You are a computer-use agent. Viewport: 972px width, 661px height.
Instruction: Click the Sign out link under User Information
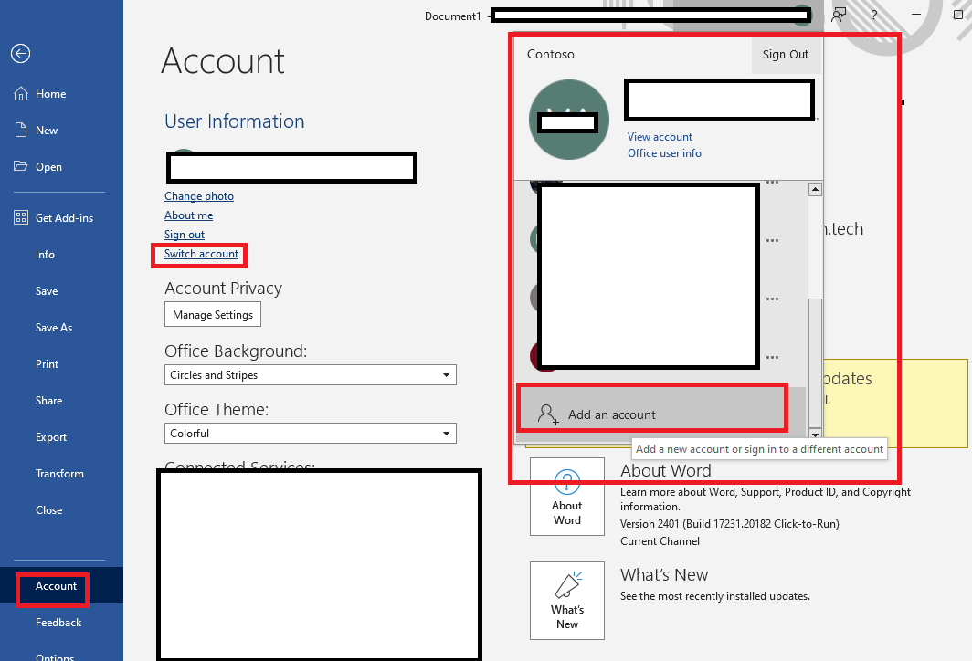(x=185, y=235)
